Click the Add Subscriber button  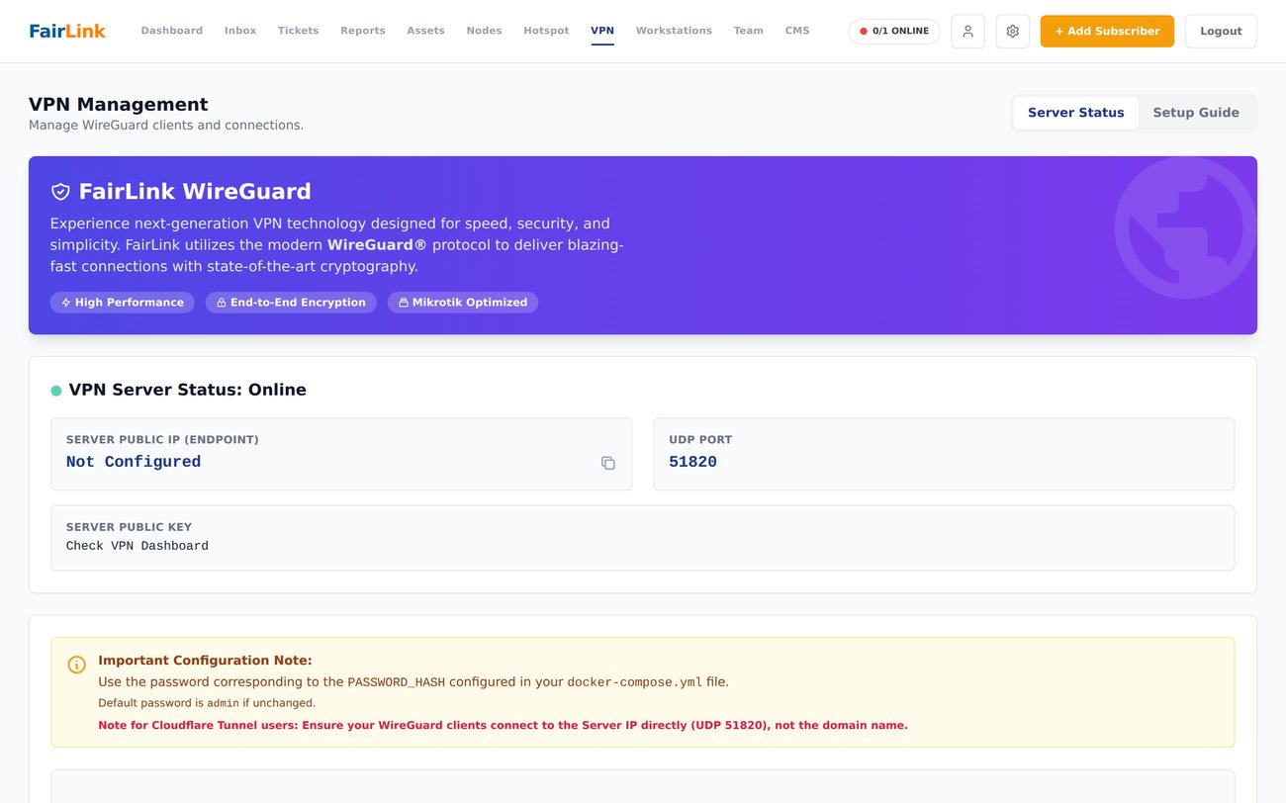pyautogui.click(x=1107, y=32)
